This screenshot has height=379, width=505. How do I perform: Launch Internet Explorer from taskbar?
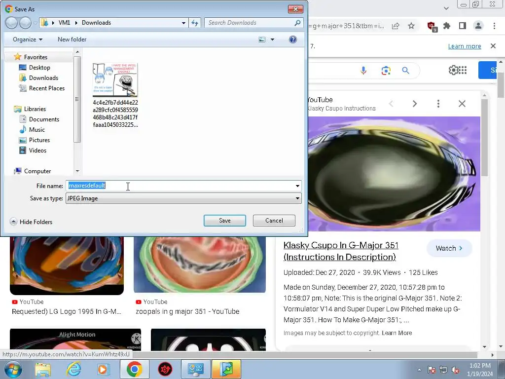(73, 369)
